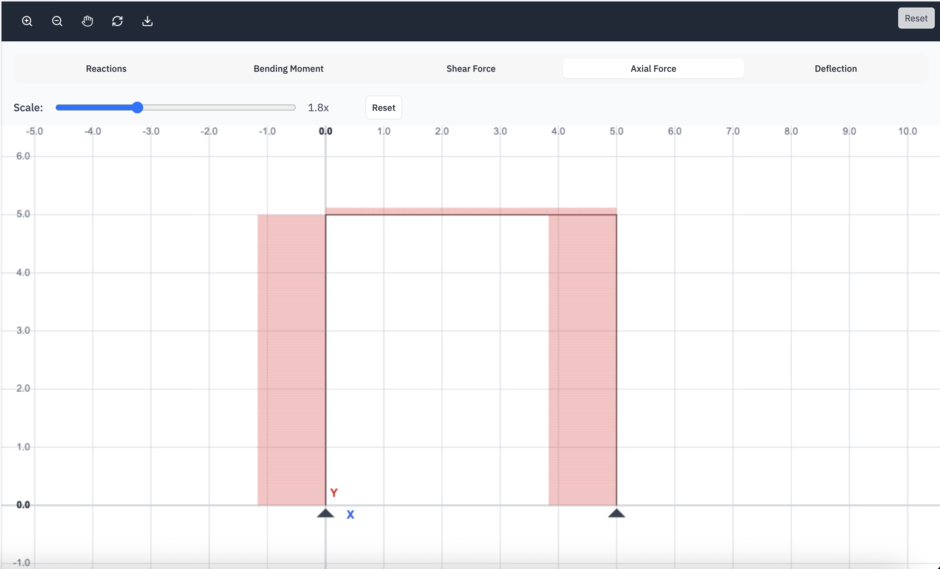Switch to the Bending Moment tab
The height and width of the screenshot is (569, 940).
(288, 69)
